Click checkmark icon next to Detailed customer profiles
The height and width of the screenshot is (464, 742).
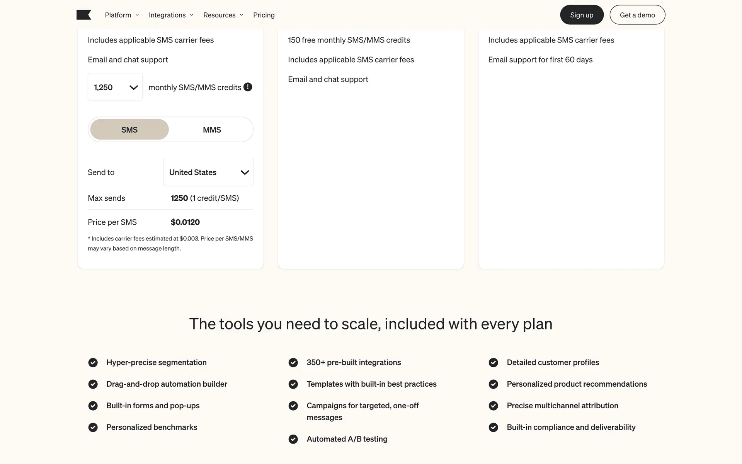(x=493, y=362)
